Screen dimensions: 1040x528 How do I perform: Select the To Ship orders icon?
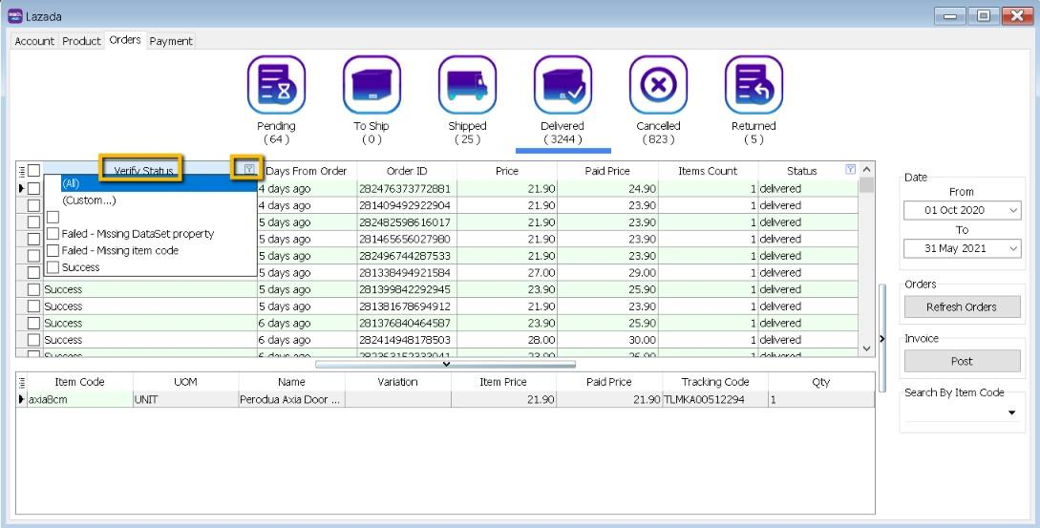coord(371,86)
